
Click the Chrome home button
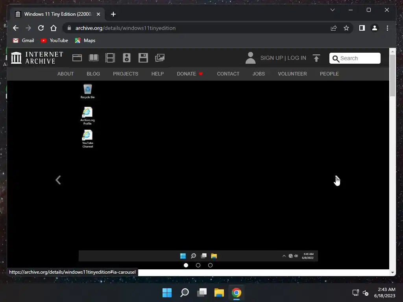(x=54, y=28)
